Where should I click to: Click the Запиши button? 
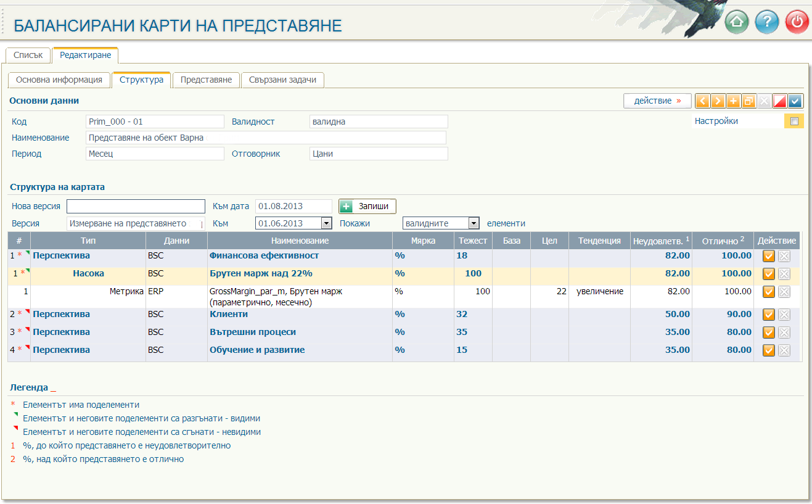pyautogui.click(x=367, y=207)
